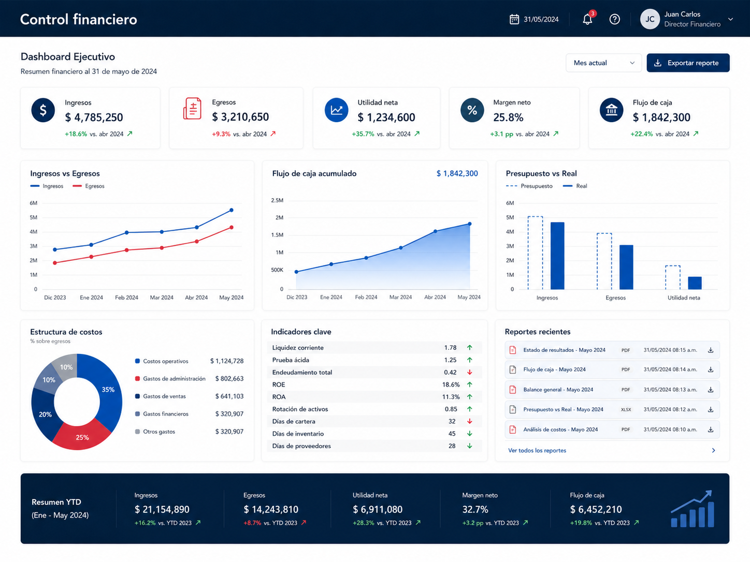Click the Ver todos los reportes link
Image resolution: width=750 pixels, height=562 pixels.
537,451
